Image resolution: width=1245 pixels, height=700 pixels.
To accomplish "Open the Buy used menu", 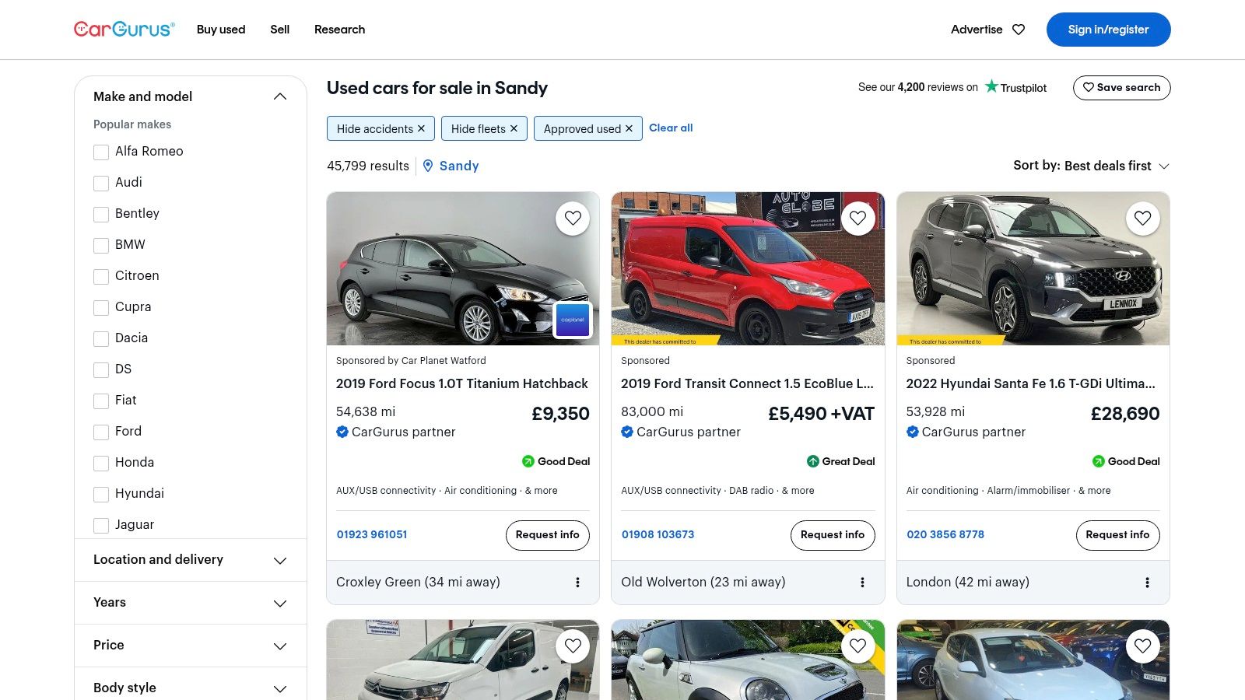I will click(221, 30).
